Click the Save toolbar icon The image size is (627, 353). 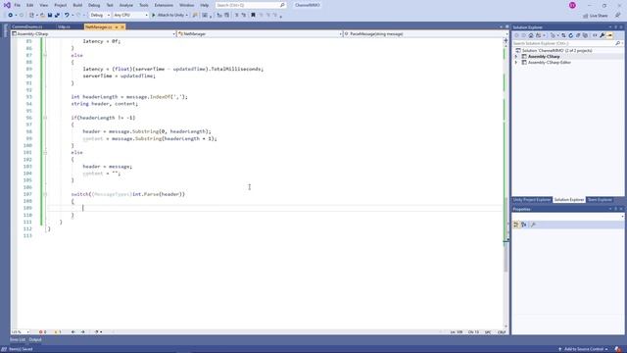50,16
